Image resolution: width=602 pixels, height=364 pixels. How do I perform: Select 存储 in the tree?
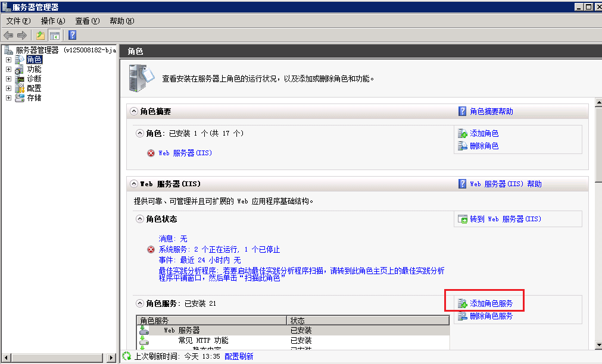click(34, 98)
